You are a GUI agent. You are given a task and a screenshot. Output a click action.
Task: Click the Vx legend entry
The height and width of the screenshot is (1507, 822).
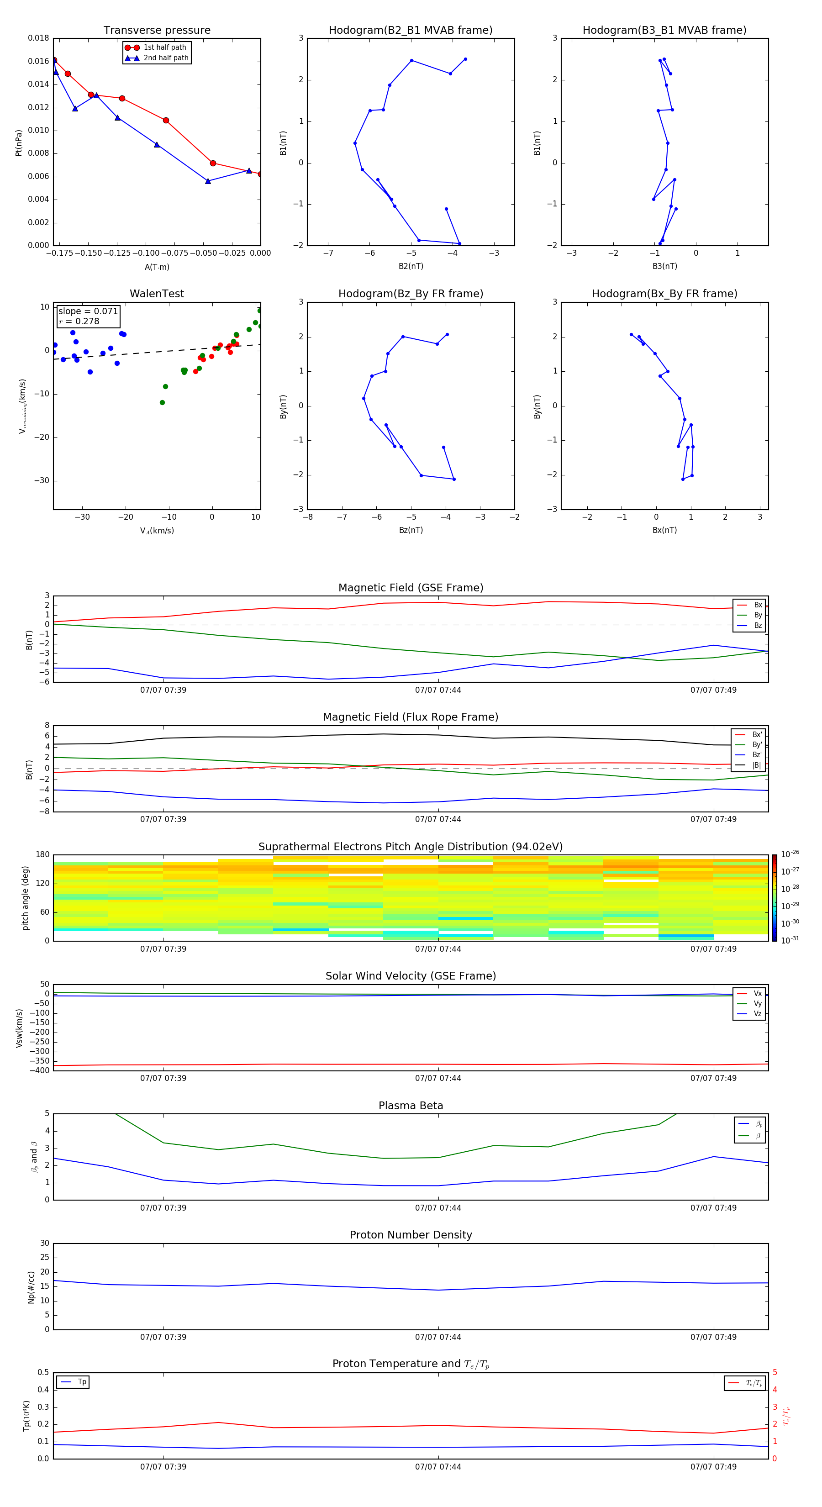click(749, 993)
